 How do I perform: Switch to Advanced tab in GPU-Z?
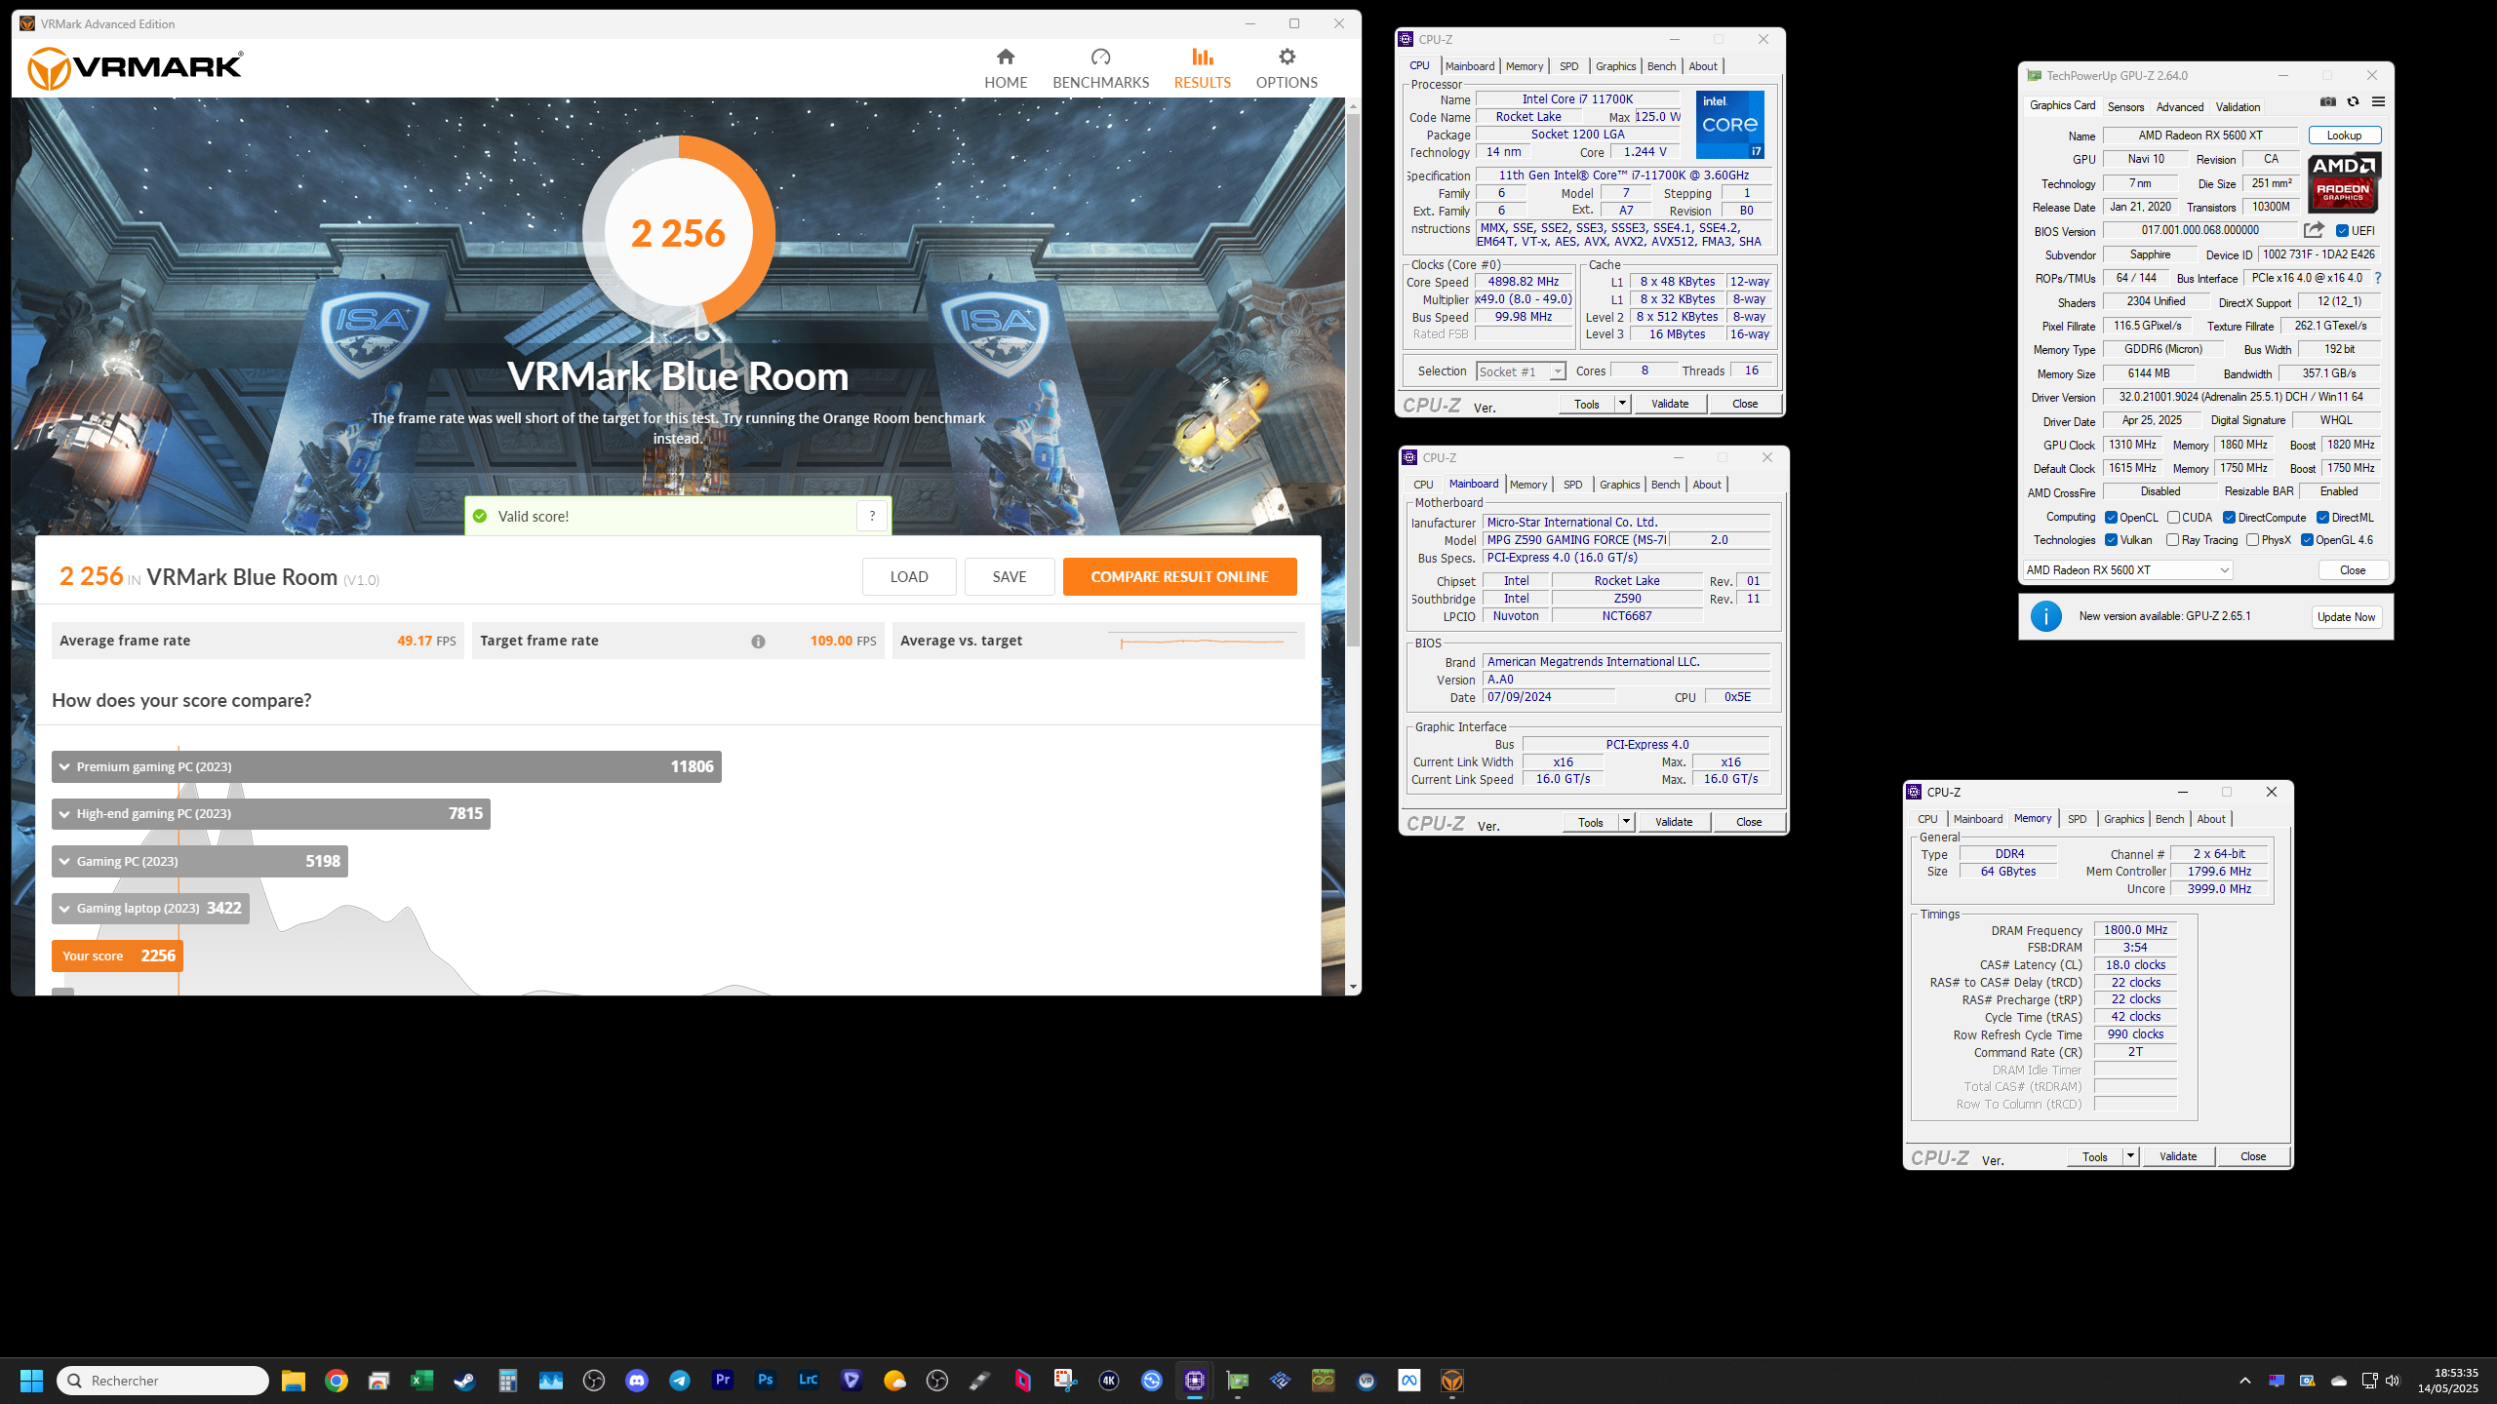[x=2180, y=107]
